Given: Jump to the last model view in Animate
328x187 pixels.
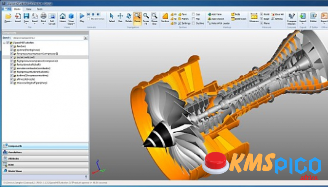Looking at the screenshot, I should (98, 14).
